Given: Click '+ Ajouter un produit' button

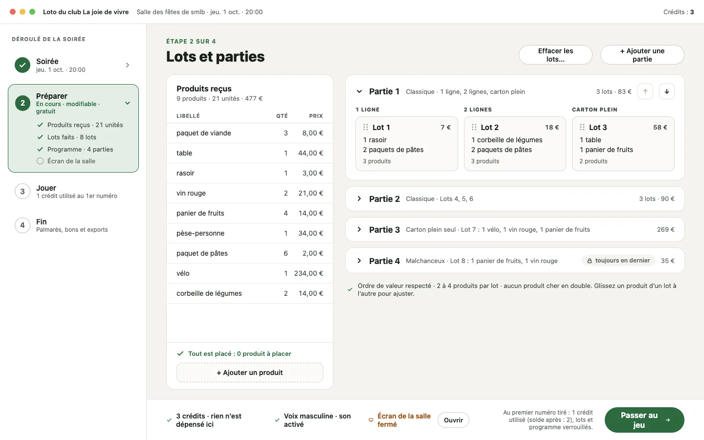Looking at the screenshot, I should pyautogui.click(x=250, y=373).
